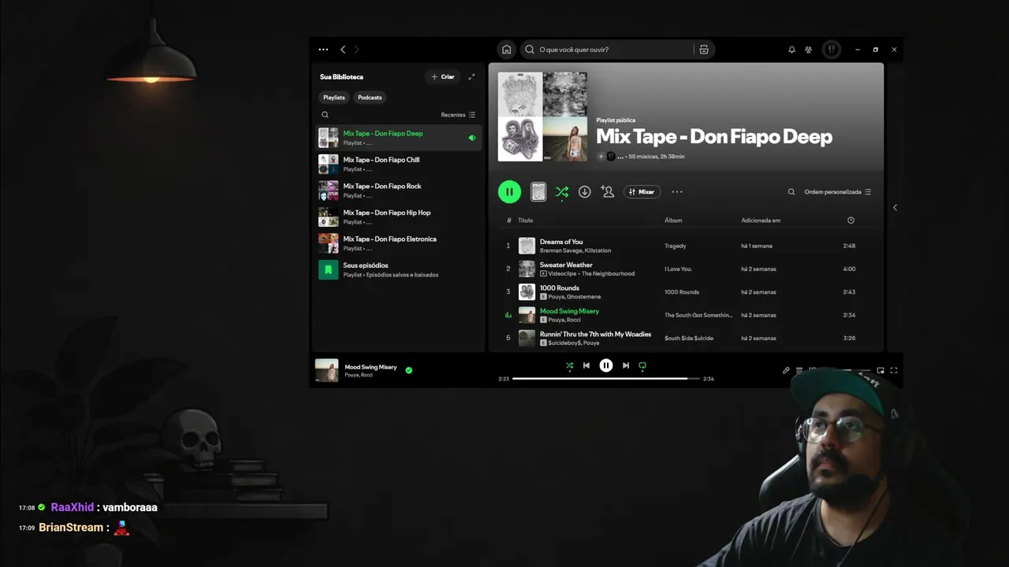The image size is (1009, 567).
Task: Invite collaborators to the playlist
Action: (607, 191)
